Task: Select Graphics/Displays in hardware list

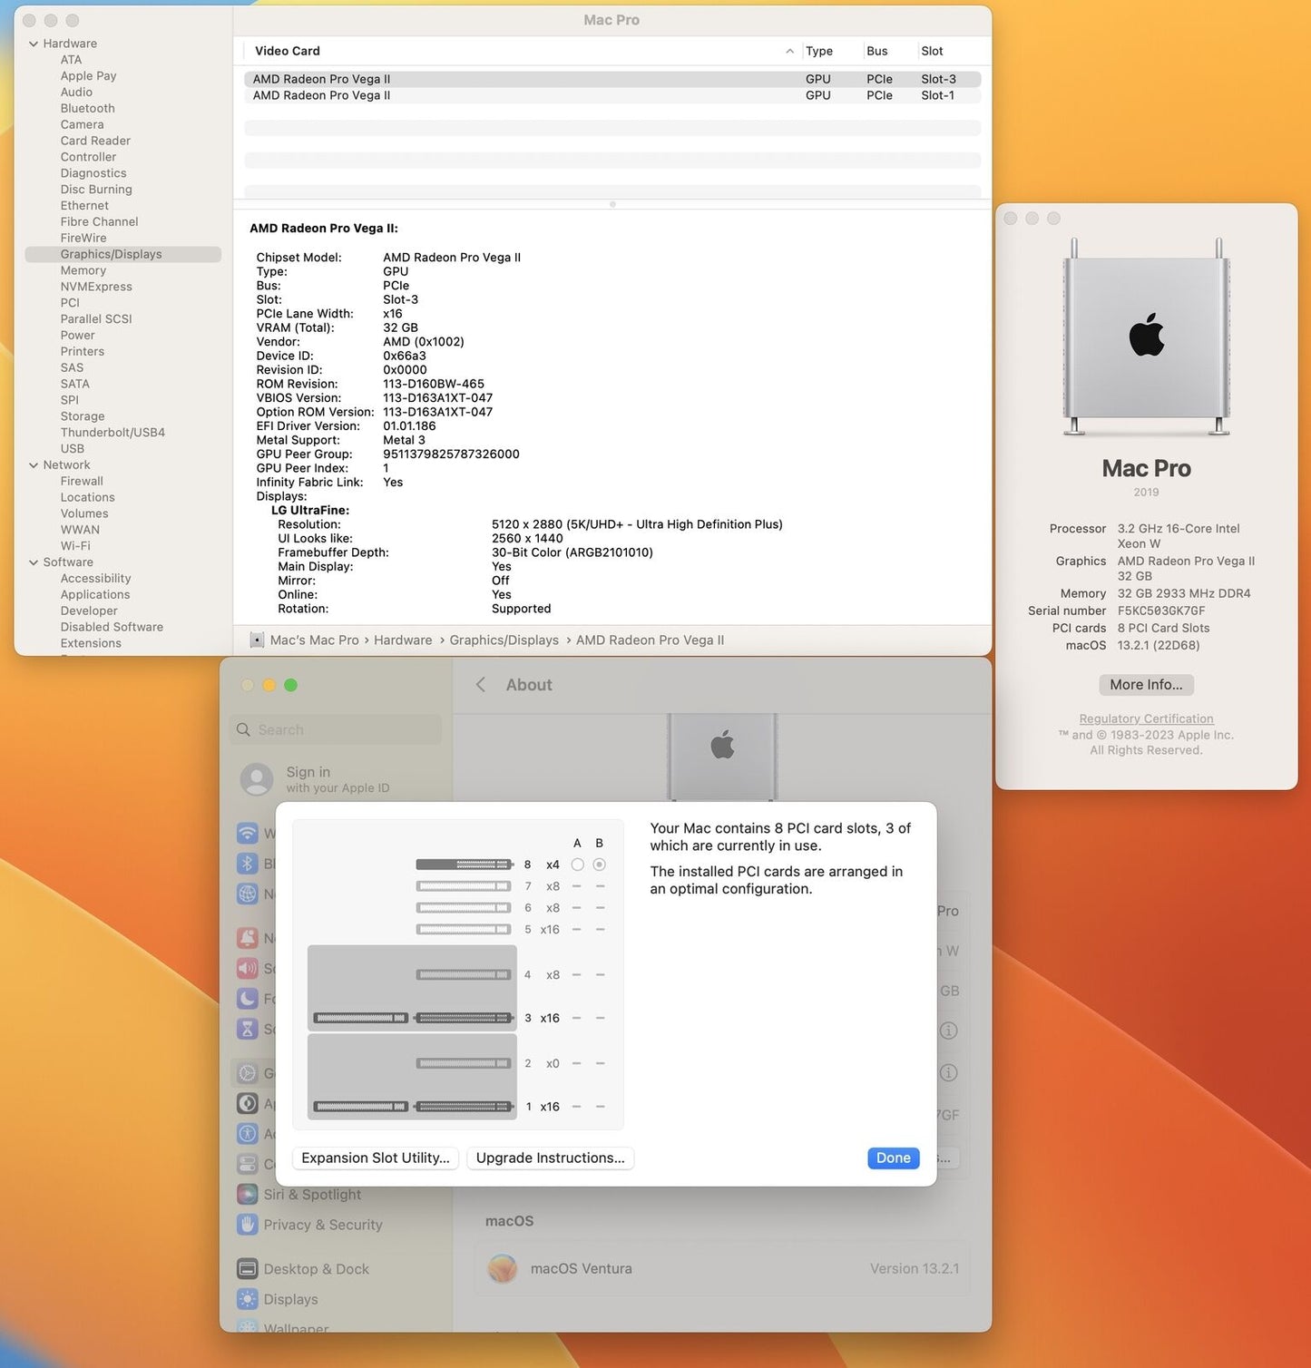Action: pyautogui.click(x=123, y=255)
